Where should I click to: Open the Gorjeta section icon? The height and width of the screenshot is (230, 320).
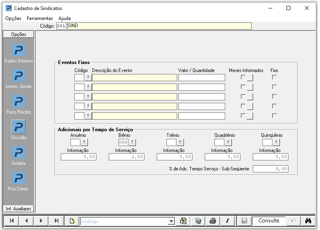[18, 153]
